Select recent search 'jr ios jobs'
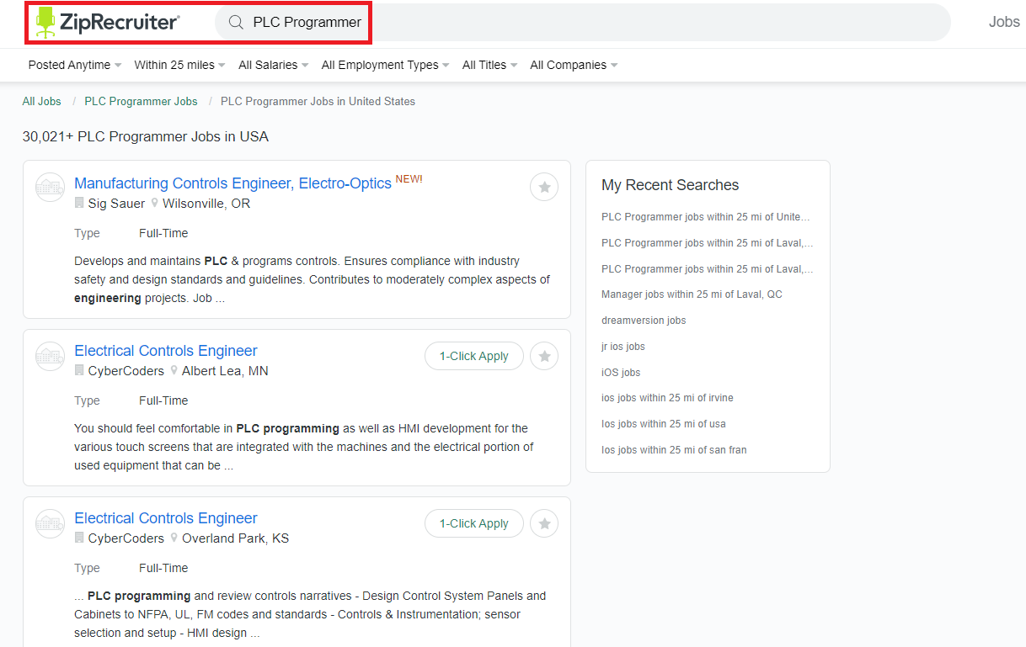Screen dimensions: 1026x647 coord(623,347)
